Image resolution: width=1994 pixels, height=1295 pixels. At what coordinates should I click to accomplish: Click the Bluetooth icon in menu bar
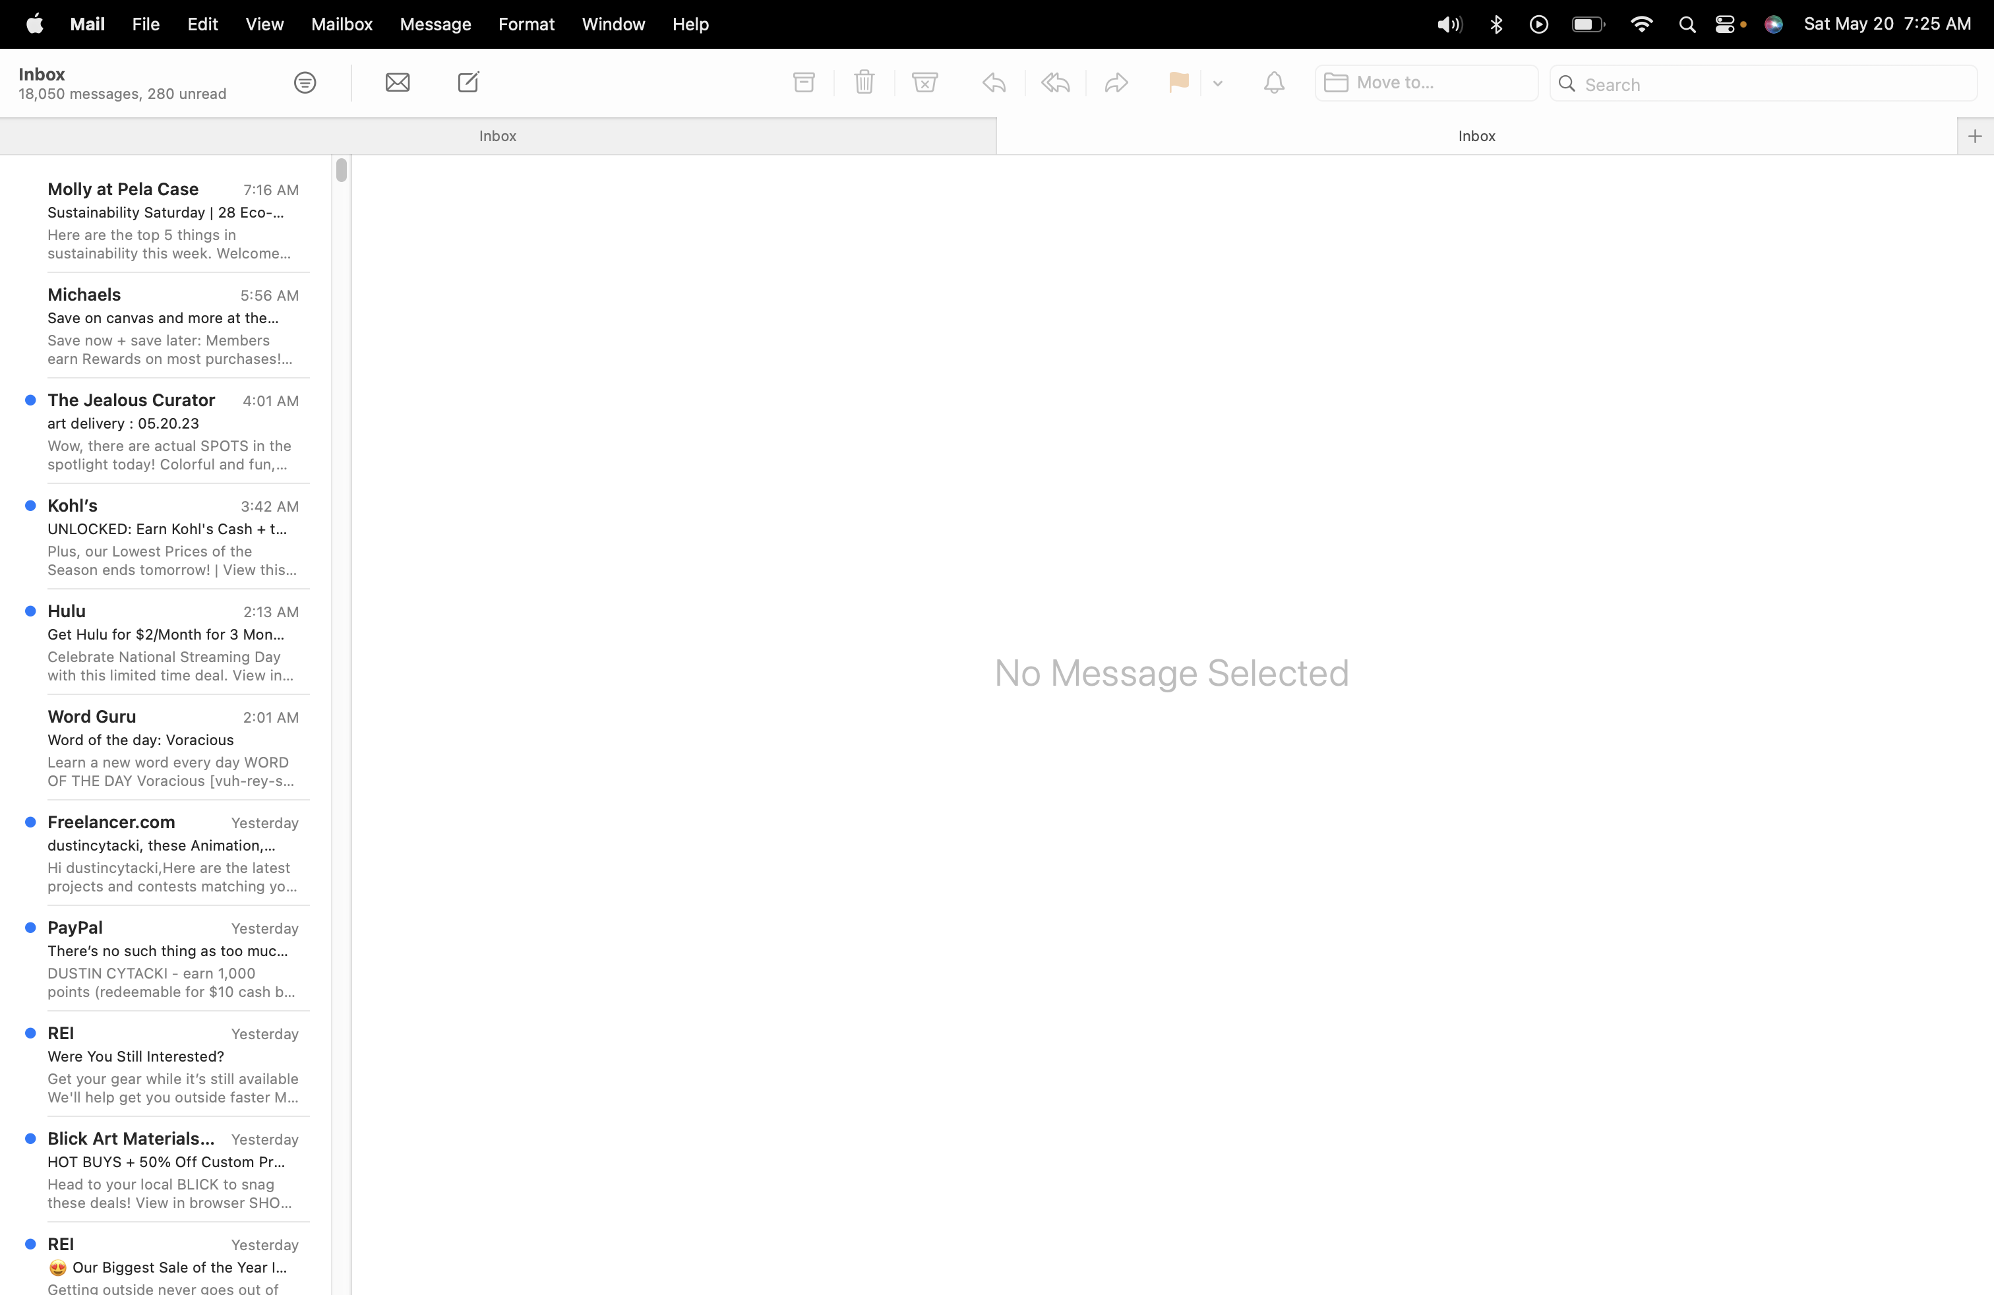click(x=1496, y=24)
